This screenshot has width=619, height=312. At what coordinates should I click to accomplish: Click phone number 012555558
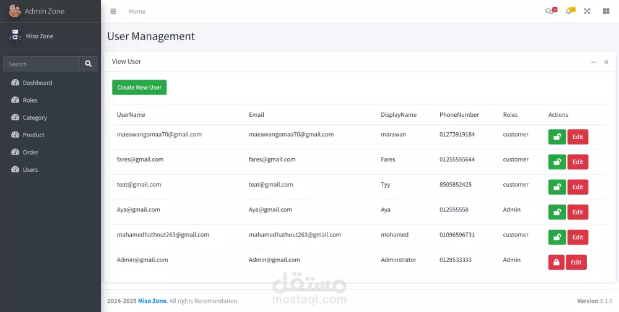pyautogui.click(x=454, y=209)
